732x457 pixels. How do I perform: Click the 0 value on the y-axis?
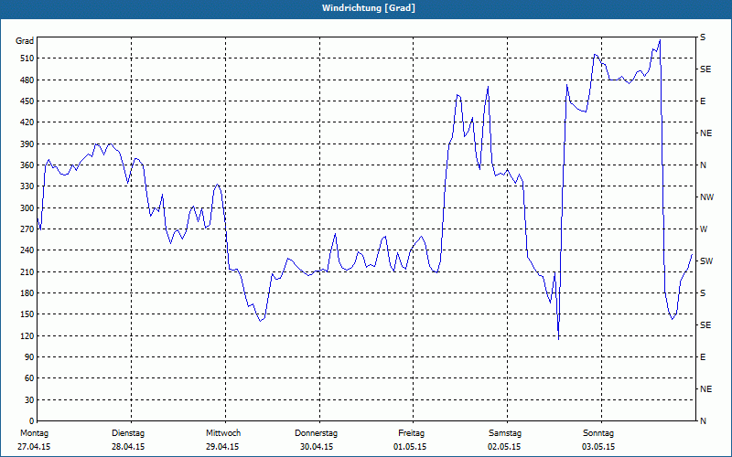pos(32,421)
